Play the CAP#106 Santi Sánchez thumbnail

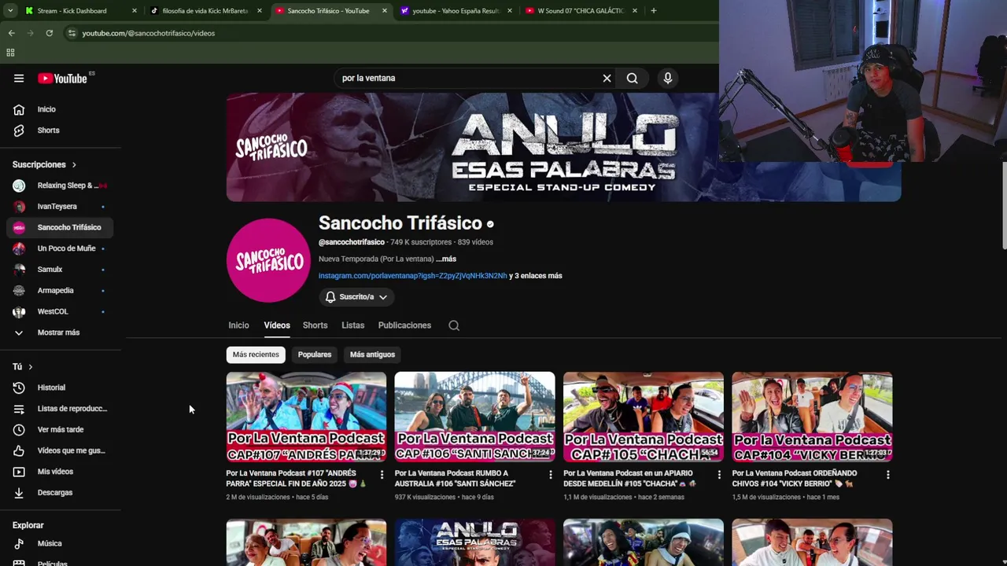coord(474,417)
